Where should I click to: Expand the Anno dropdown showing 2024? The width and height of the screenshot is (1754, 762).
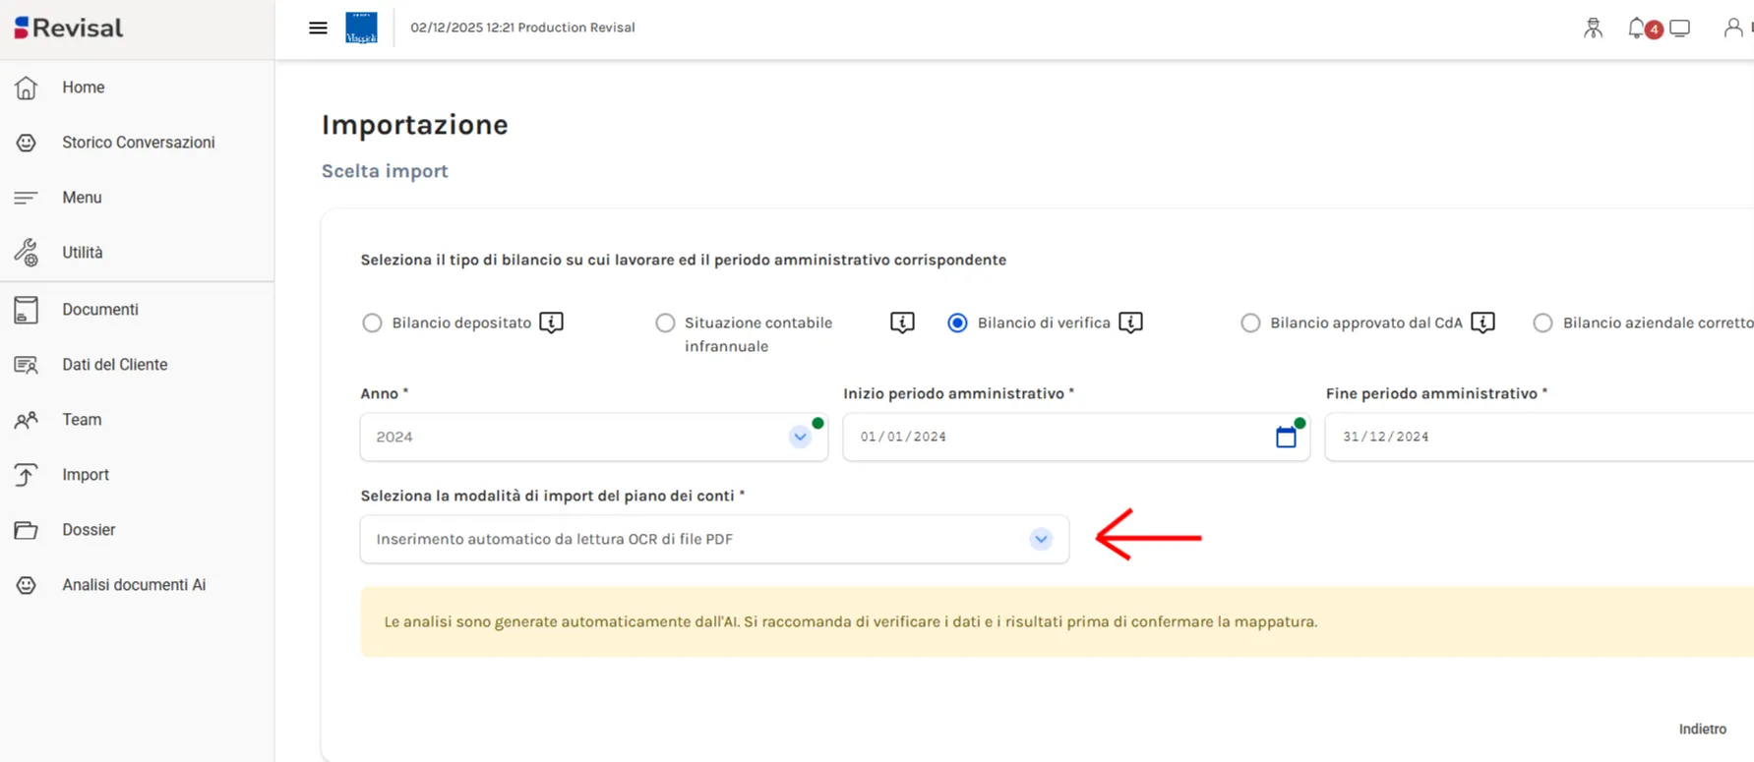[x=800, y=438]
